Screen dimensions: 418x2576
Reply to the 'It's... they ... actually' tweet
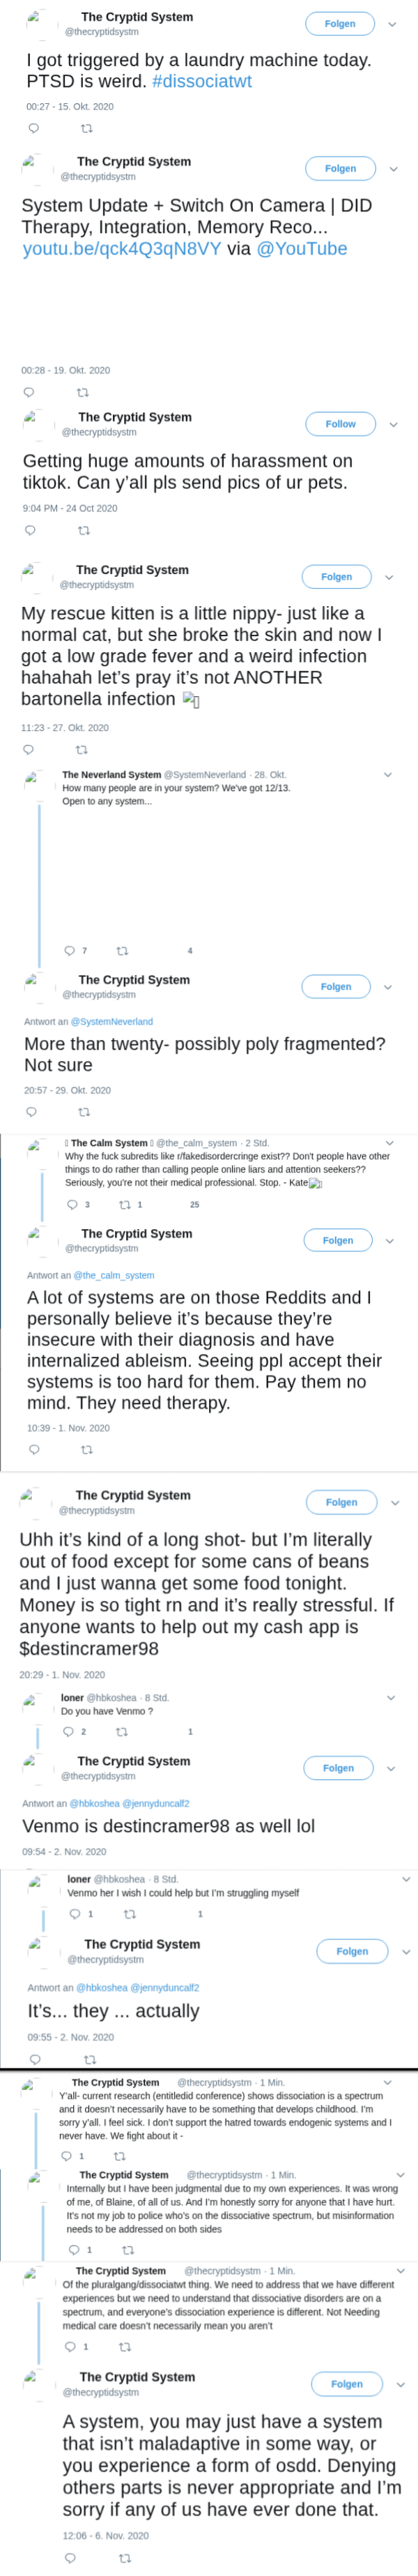(35, 2059)
